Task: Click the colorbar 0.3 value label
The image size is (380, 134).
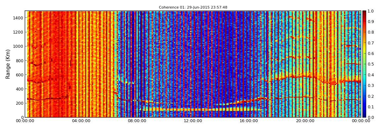Action: [370, 86]
